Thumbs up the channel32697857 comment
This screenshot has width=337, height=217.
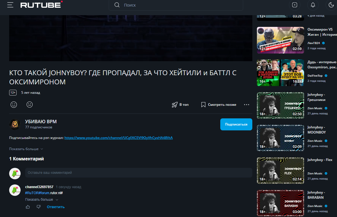point(28,207)
